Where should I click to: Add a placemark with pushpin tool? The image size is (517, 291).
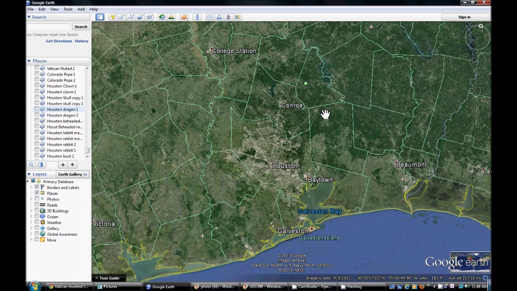tap(113, 17)
